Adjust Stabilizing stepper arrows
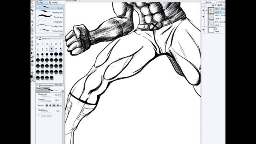The width and height of the screenshot is (256, 144). (59, 111)
